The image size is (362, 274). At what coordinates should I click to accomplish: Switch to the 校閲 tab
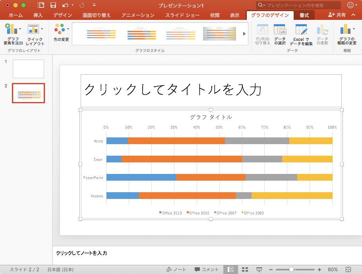coord(215,15)
